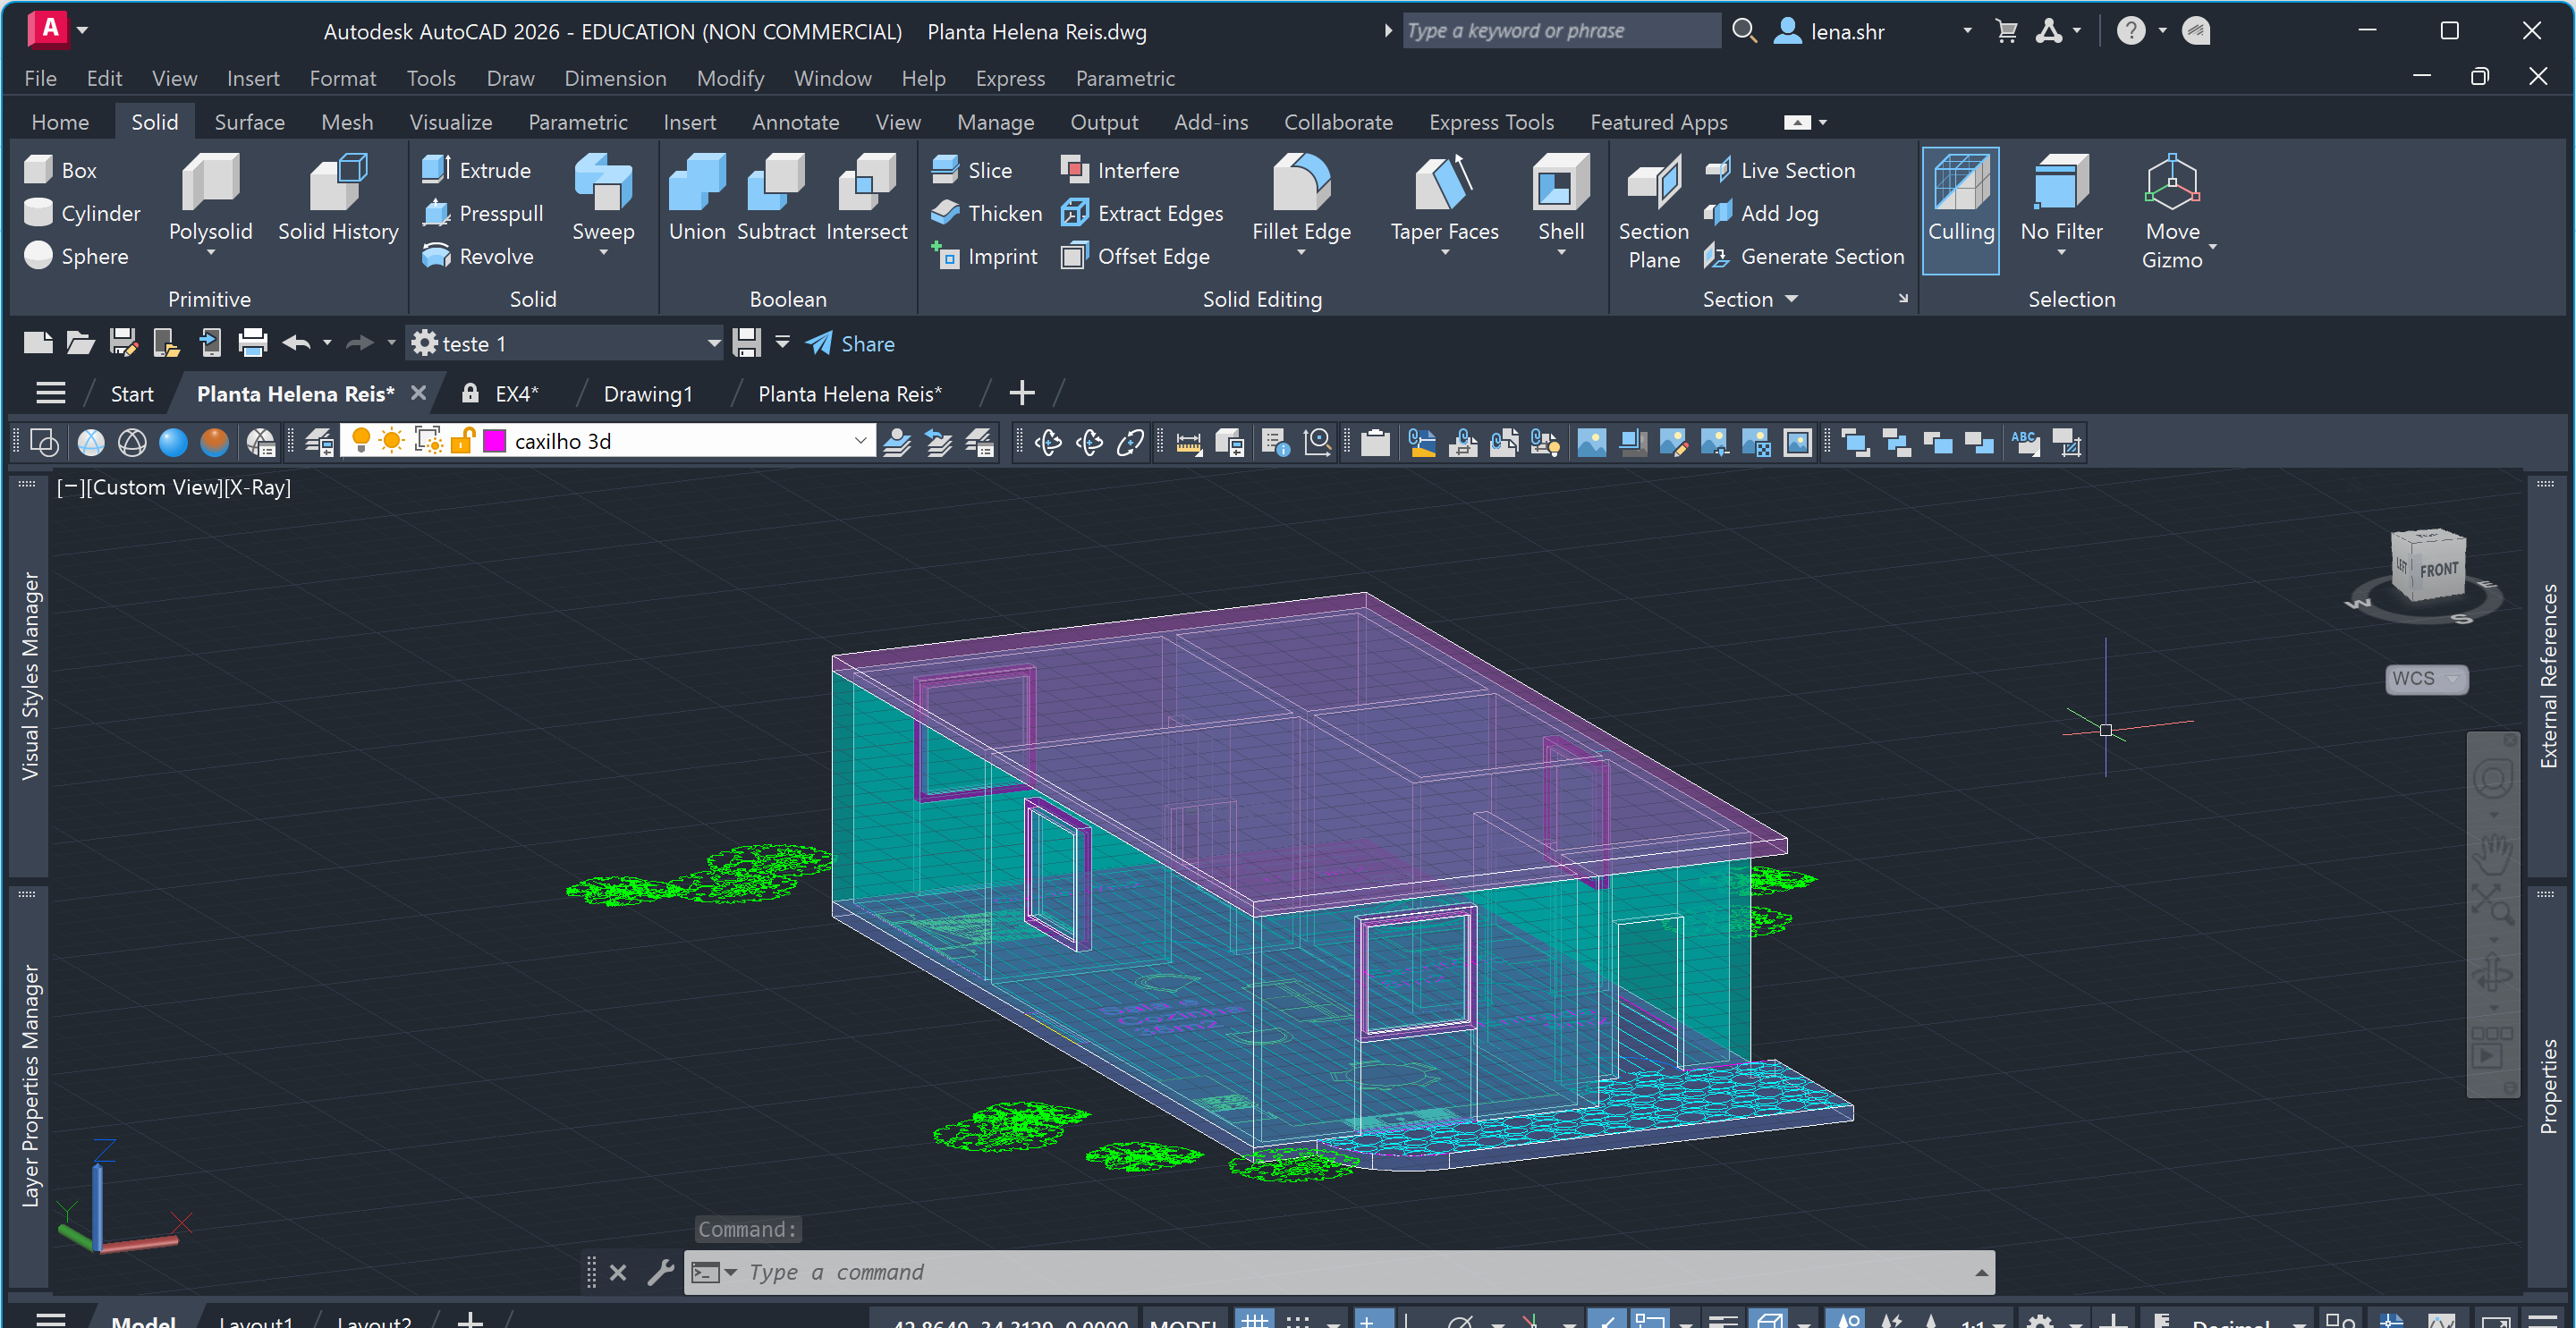The image size is (2576, 1328).
Task: Click Generate Section tool
Action: point(1804,256)
